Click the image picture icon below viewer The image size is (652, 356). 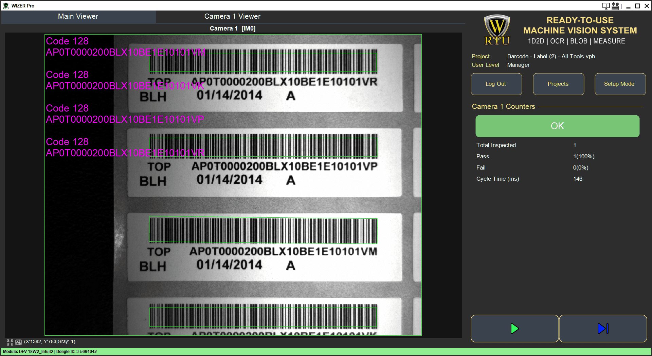pyautogui.click(x=18, y=342)
